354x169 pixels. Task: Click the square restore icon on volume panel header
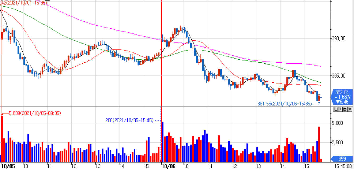click(x=345, y=109)
